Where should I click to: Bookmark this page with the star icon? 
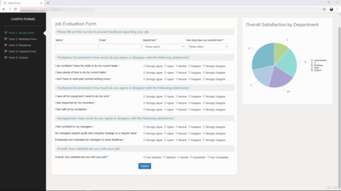[324, 10]
